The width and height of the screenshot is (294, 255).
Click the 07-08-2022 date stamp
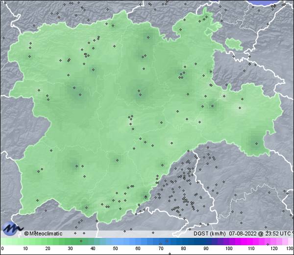point(243,233)
